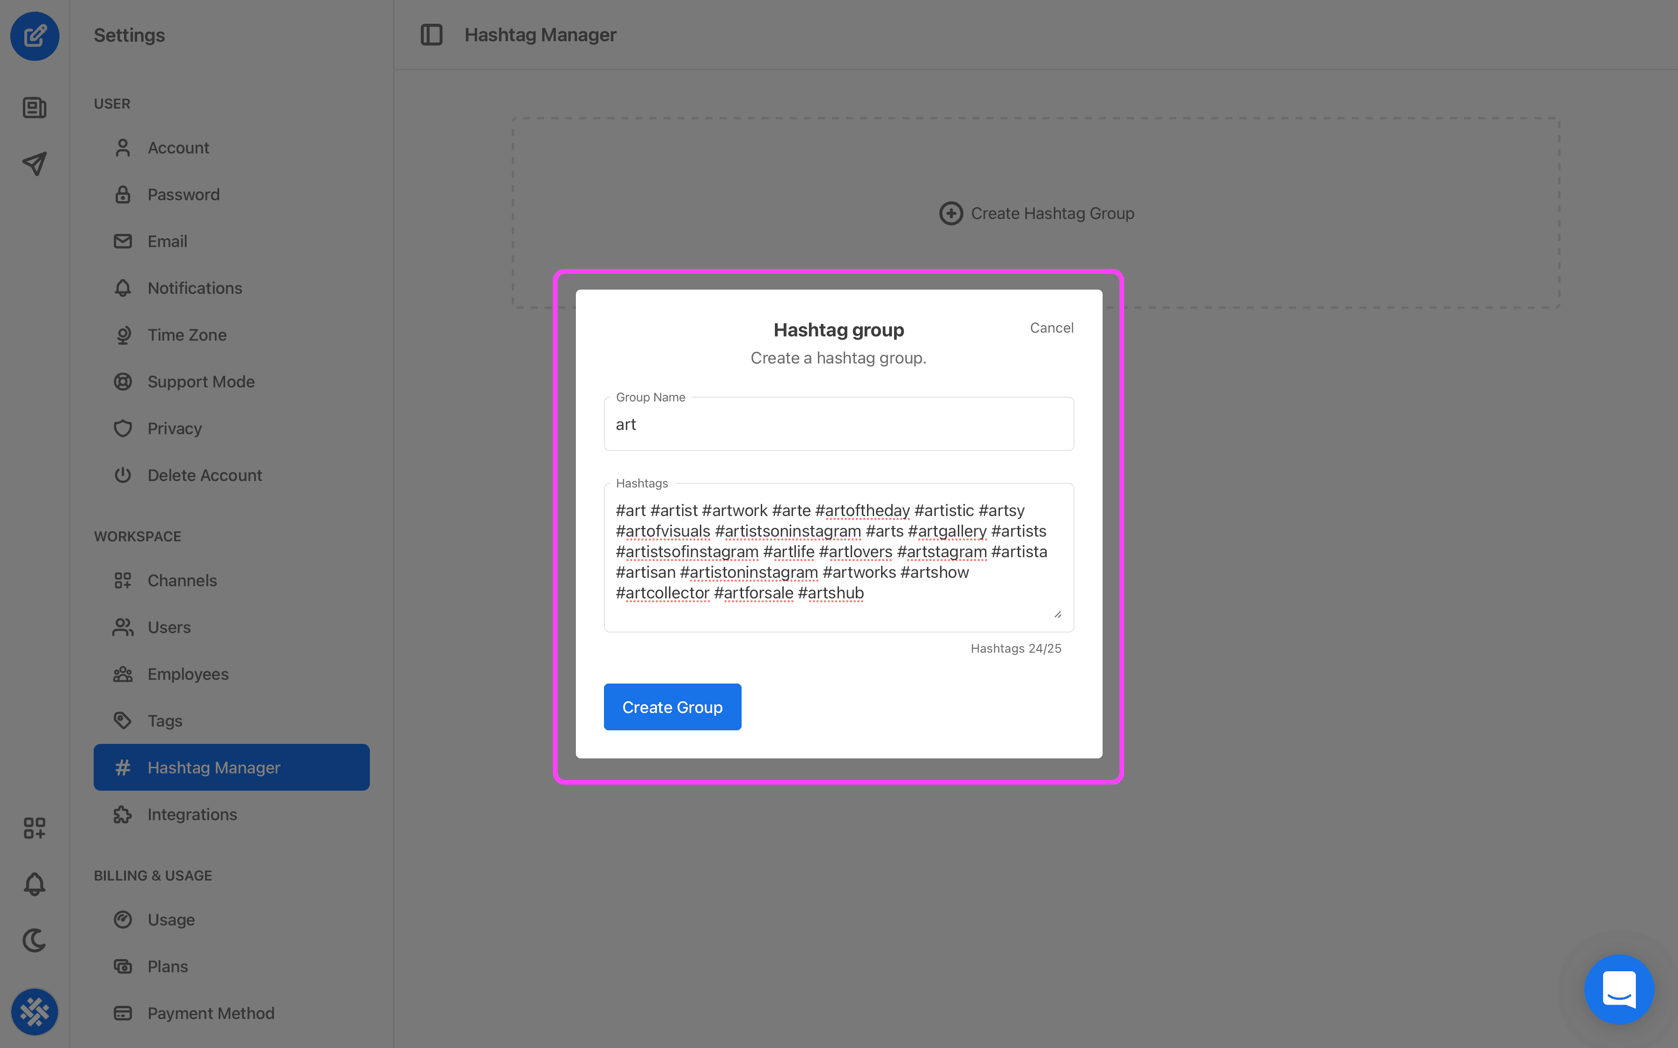This screenshot has height=1048, width=1678.
Task: Select the blue compose new post icon
Action: [35, 36]
